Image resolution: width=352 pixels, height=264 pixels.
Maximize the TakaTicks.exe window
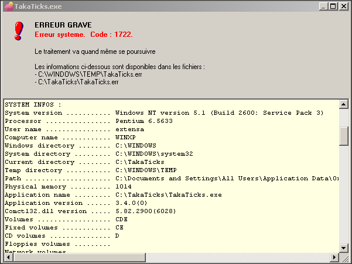(x=333, y=6)
